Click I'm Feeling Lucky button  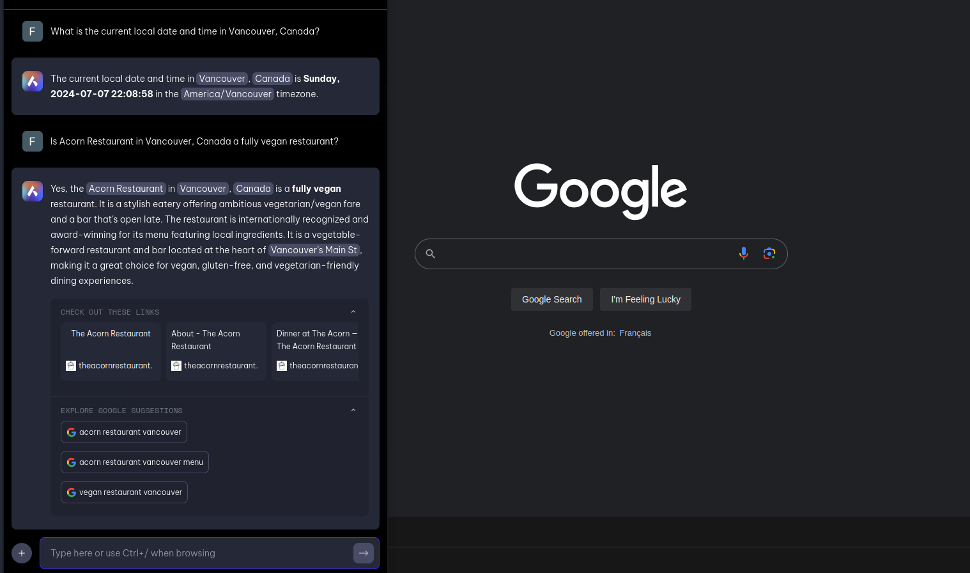pyautogui.click(x=645, y=299)
